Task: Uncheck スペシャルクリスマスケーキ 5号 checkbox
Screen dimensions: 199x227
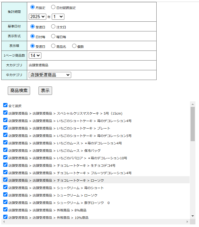Action: point(5,113)
